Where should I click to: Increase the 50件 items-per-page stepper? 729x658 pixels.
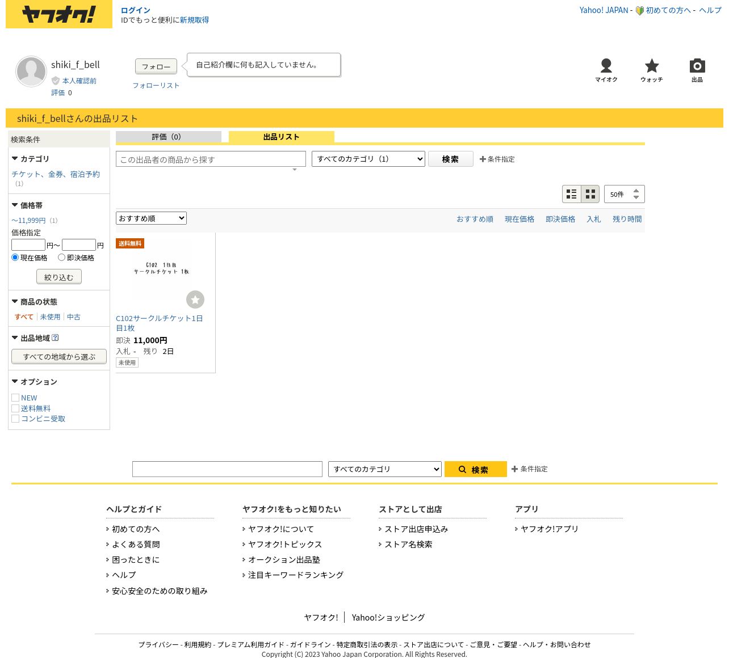coord(636,191)
